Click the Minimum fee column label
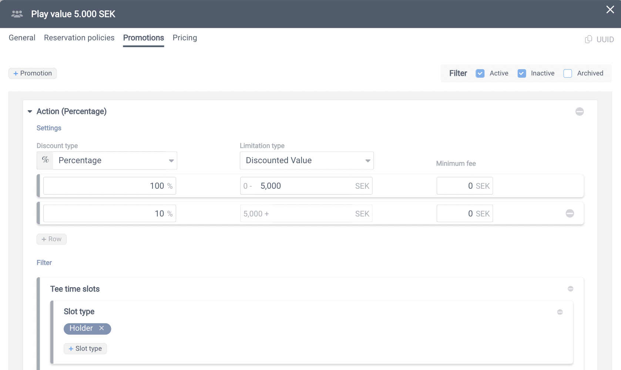The width and height of the screenshot is (621, 370). point(456,164)
